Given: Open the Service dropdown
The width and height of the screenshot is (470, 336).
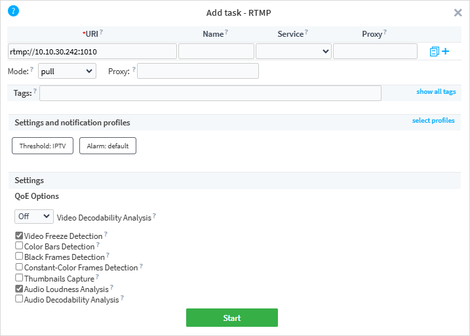Looking at the screenshot, I should pyautogui.click(x=293, y=51).
